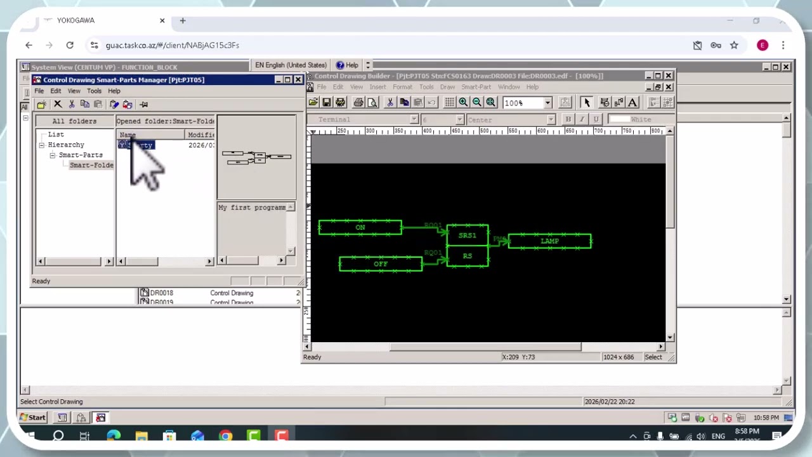Image resolution: width=812 pixels, height=457 pixels.
Task: Open File Explorer from the Windows taskbar
Action: tap(141, 436)
